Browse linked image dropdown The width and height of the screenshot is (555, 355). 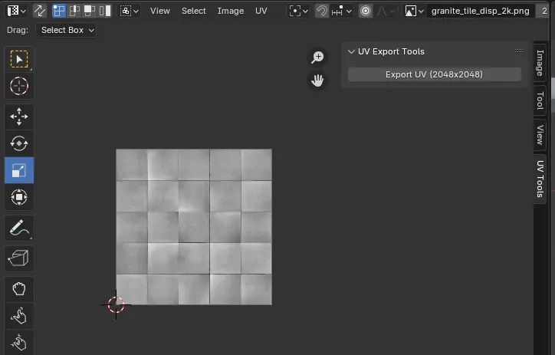414,11
